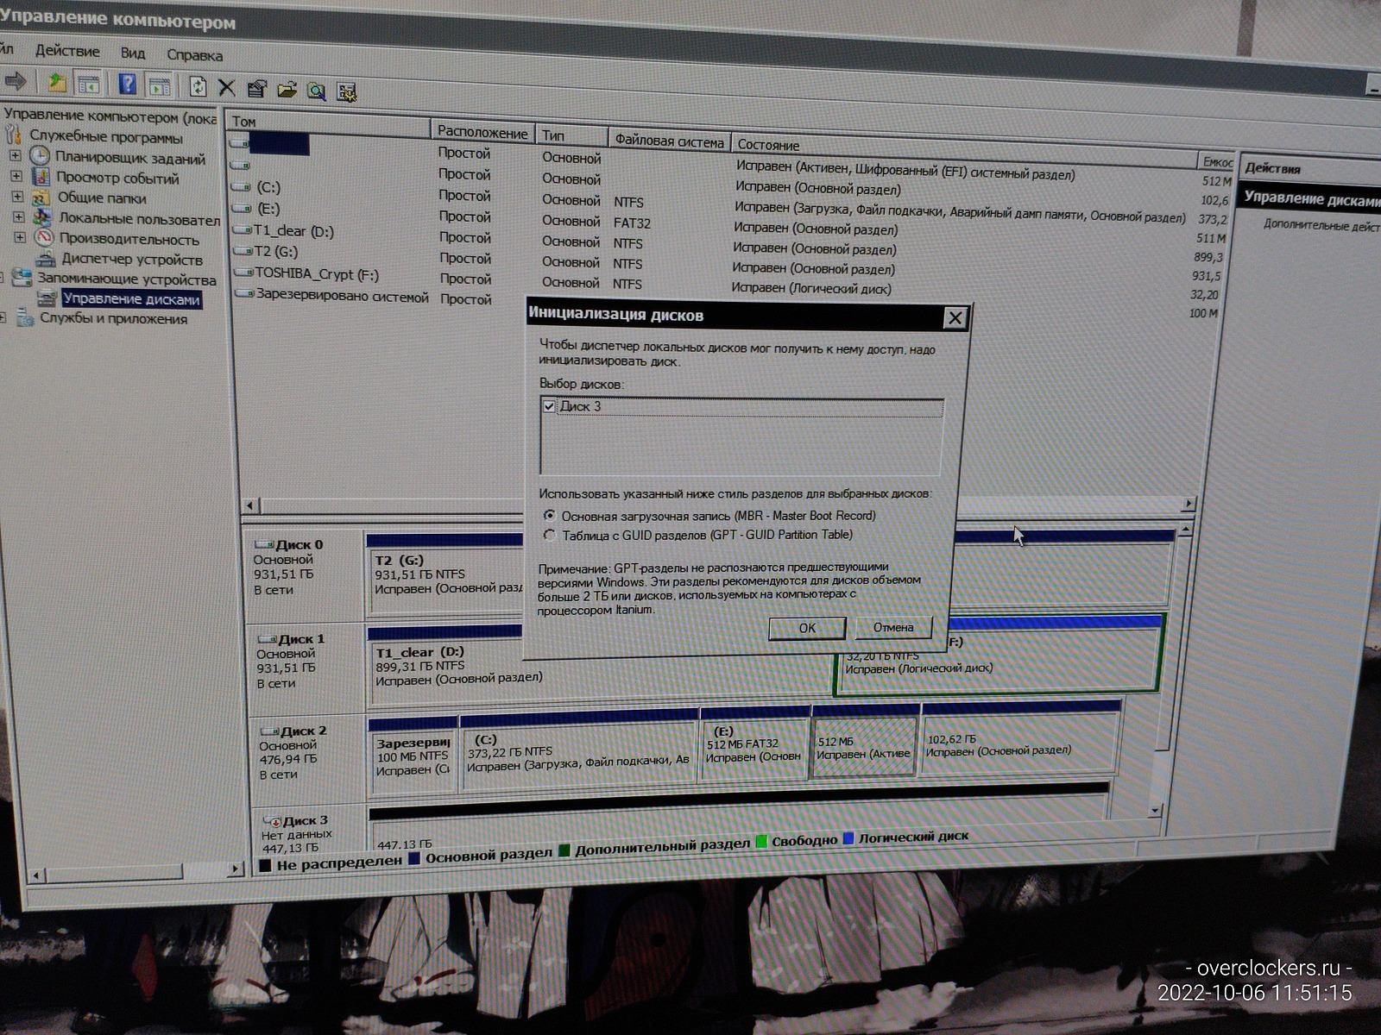Screen dimensions: 1381x1035
Task: Click the Просмотр событий icon in the tree
Action: tap(41, 177)
